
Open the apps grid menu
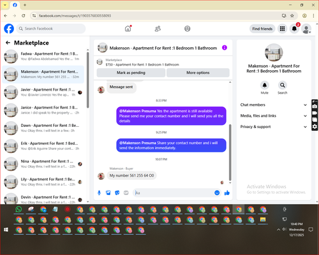point(282,29)
